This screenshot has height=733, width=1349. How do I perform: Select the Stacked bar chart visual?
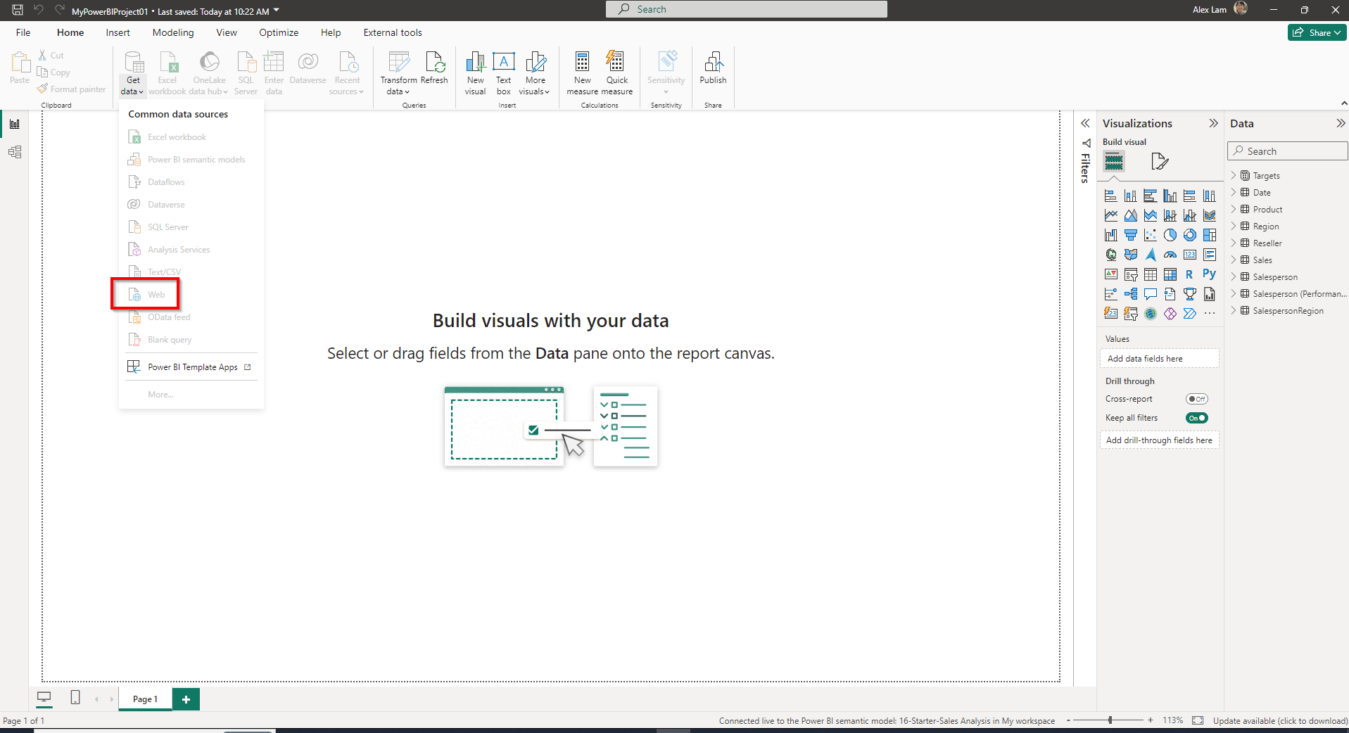point(1111,196)
